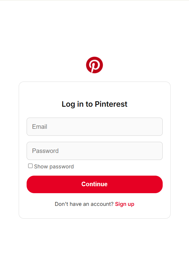
Task: Click into the Password field
Action: 94,151
